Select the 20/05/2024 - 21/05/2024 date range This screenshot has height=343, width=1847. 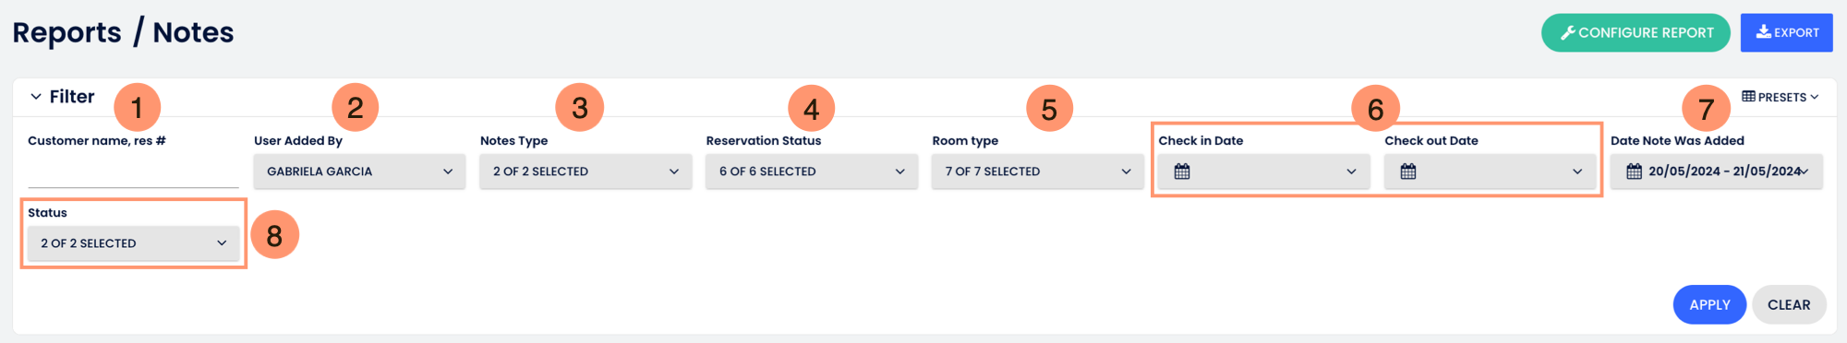click(x=1716, y=171)
